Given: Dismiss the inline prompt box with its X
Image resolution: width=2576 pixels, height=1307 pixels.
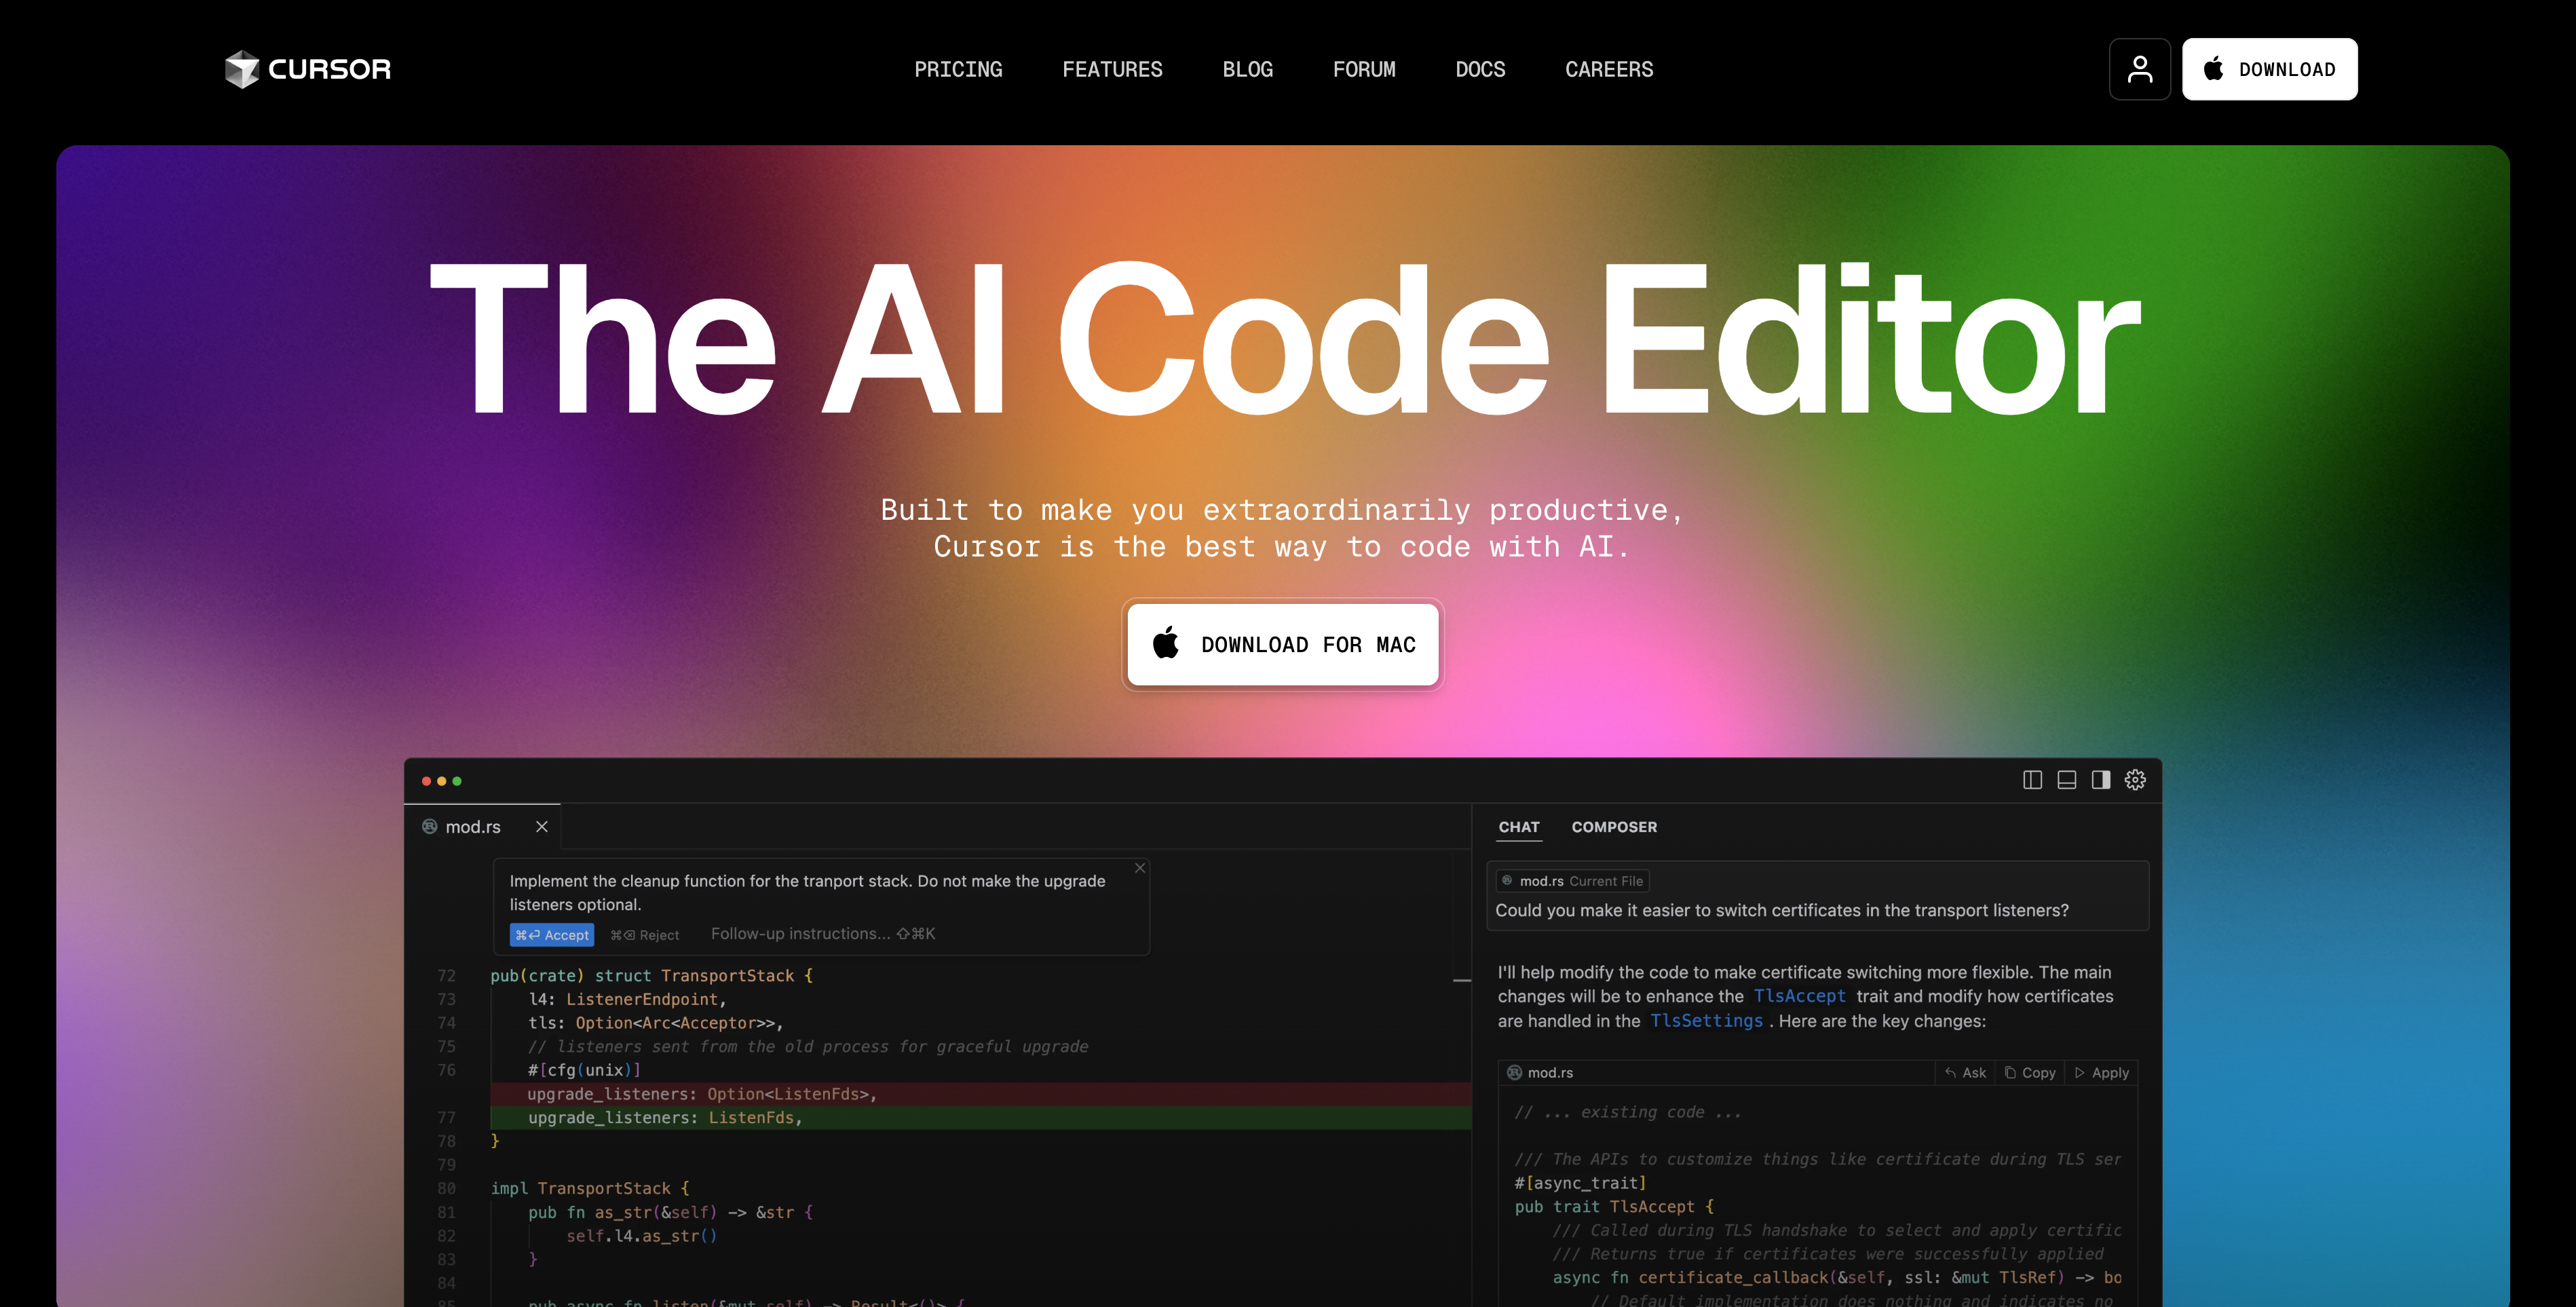Looking at the screenshot, I should coord(1140,868).
